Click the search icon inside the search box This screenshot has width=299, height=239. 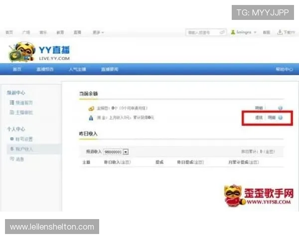pos(222,32)
